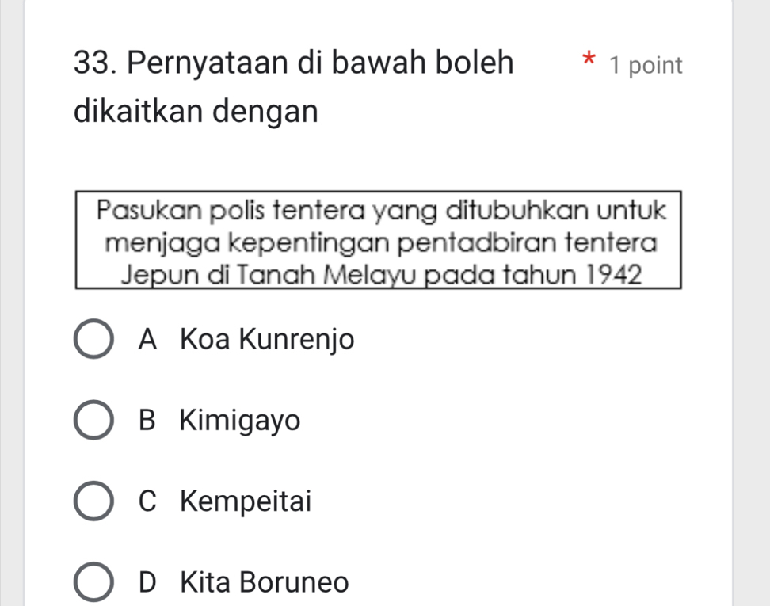The width and height of the screenshot is (770, 606).
Task: Click the letter D option label
Action: click(x=147, y=582)
